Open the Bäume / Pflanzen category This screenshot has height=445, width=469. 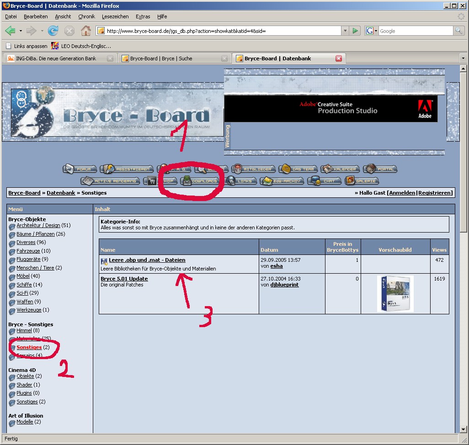click(x=36, y=234)
